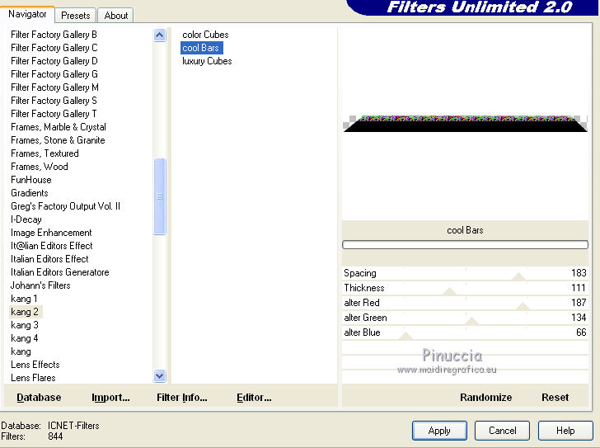The height and width of the screenshot is (448, 600).
Task: Switch to the Navigator tab
Action: (27, 14)
